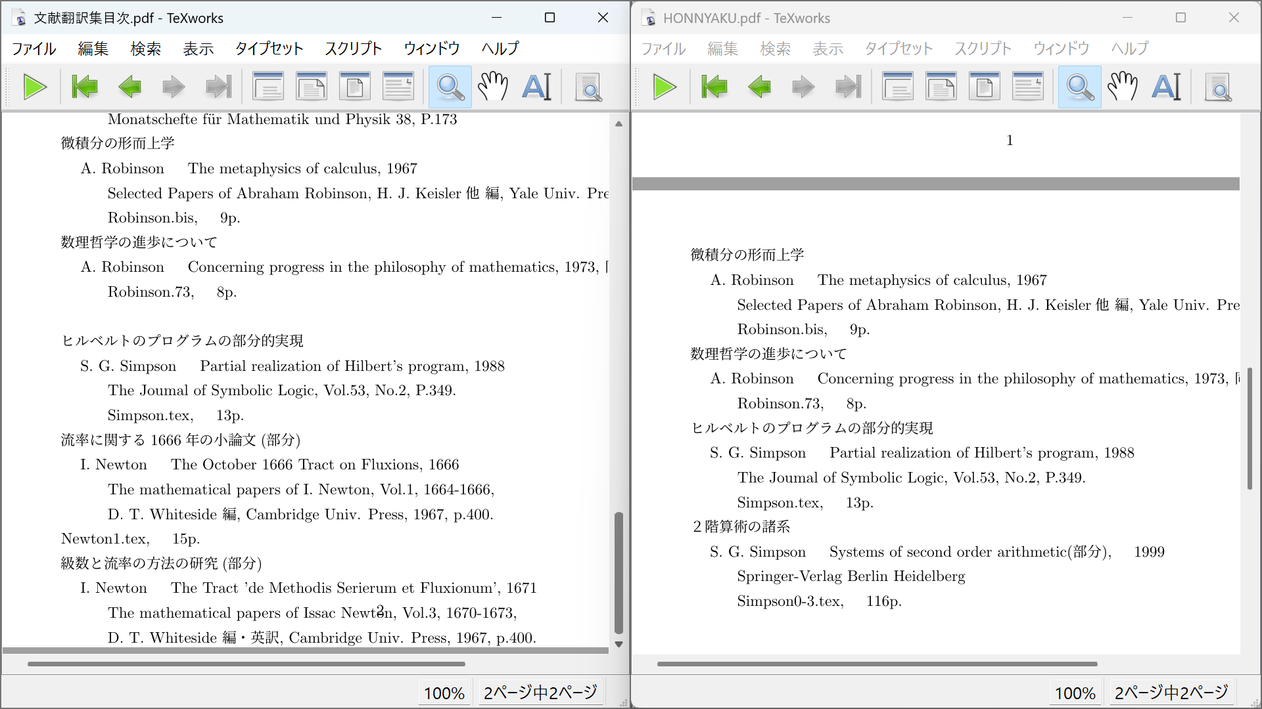Viewport: 1262px width, 709px height.
Task: Open 表示 menu in HONNYAKU window
Action: click(828, 49)
